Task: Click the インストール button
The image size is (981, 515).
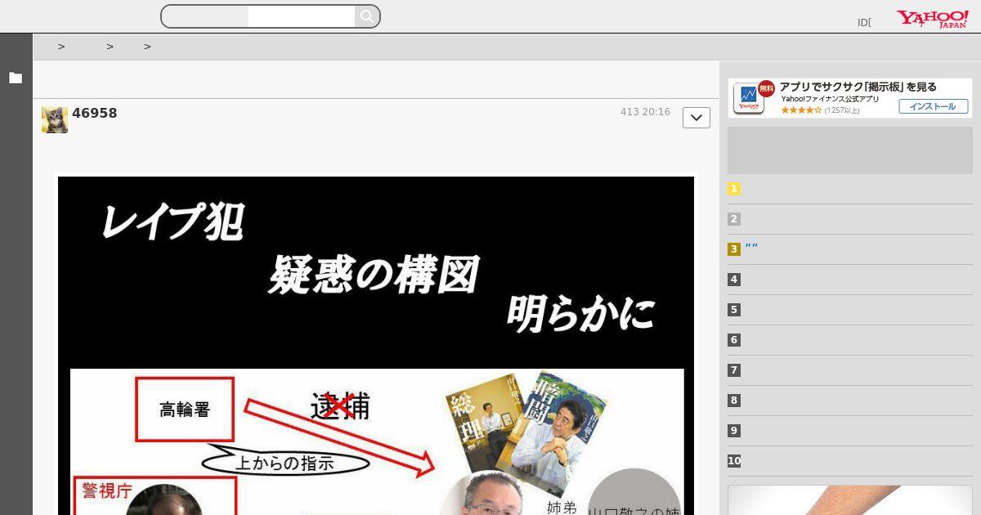Action: click(933, 106)
